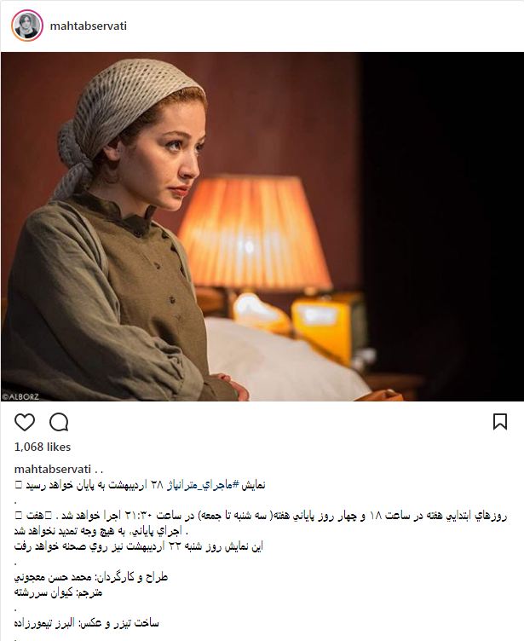Like the post with the heart icon
The image size is (524, 641).
coord(25,422)
